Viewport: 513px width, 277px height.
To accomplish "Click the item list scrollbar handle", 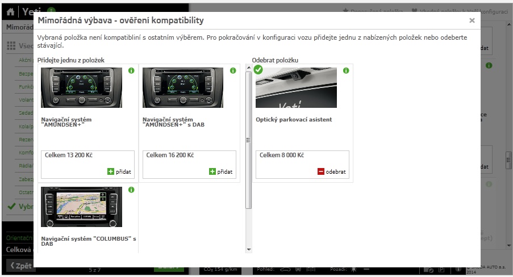I will pyautogui.click(x=249, y=140).
